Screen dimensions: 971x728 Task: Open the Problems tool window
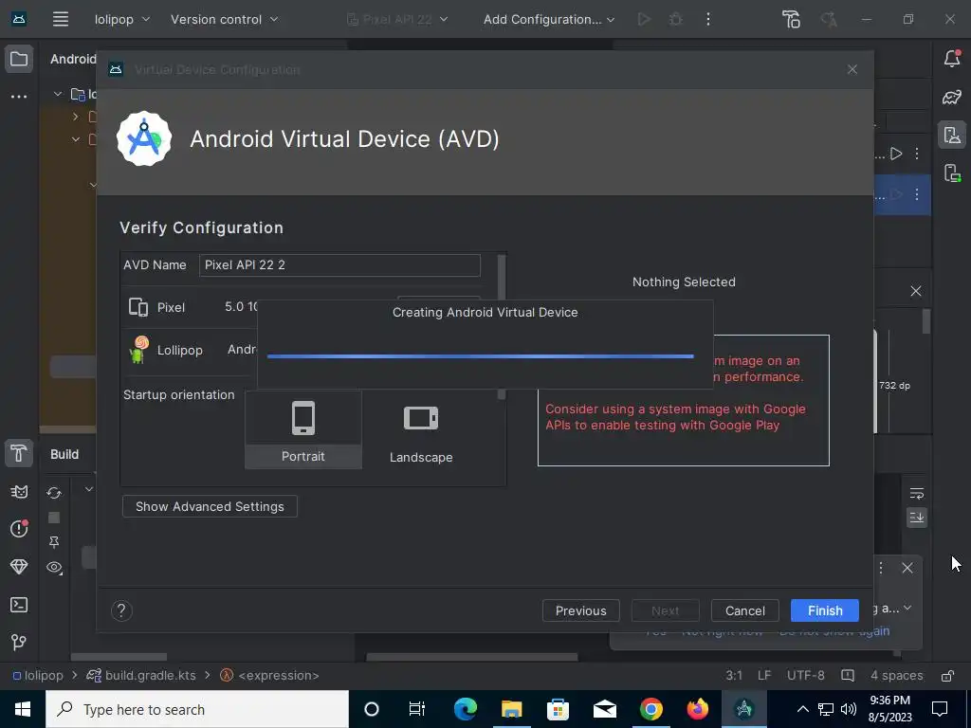pos(19,528)
